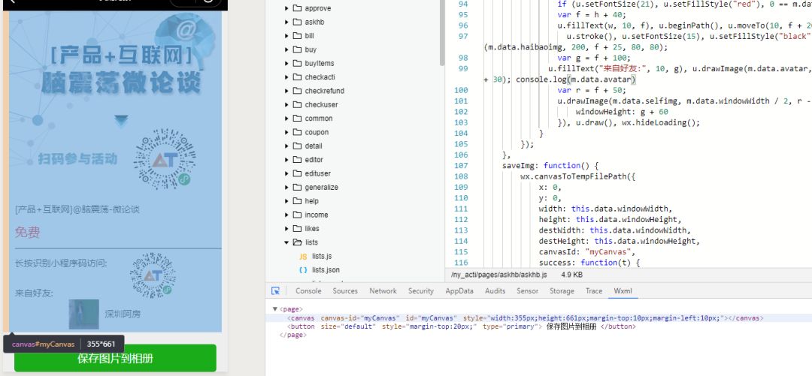The image size is (812, 376).
Task: Click the editor folder icon
Action: [x=297, y=159]
